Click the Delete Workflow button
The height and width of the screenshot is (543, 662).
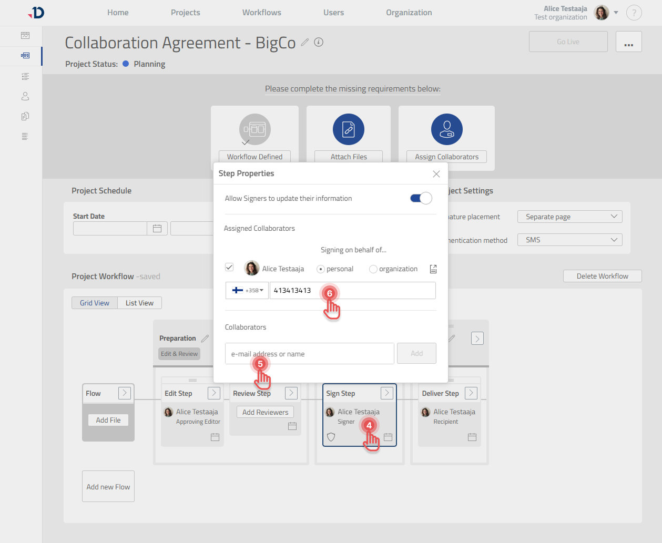(602, 276)
